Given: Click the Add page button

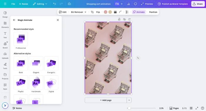Looking at the screenshot, I should pyautogui.click(x=106, y=100).
